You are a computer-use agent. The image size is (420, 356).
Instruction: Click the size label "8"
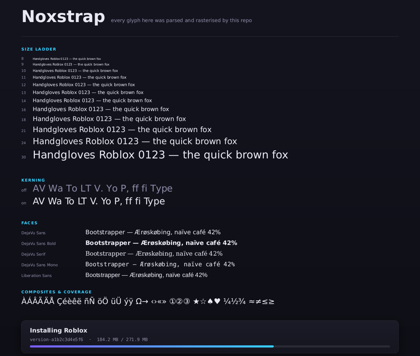click(x=22, y=59)
